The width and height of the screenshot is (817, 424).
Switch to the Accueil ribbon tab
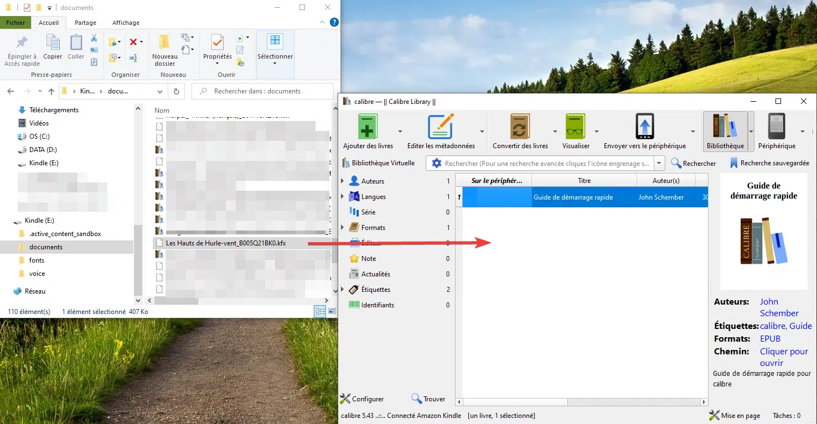(49, 23)
